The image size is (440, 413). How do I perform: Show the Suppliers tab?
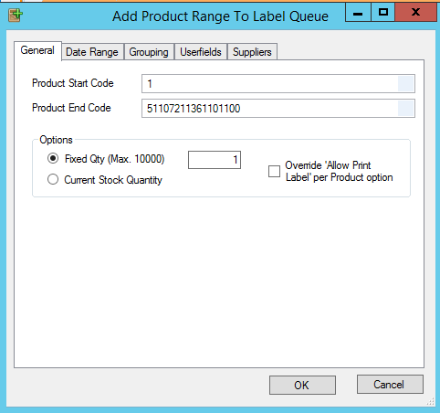(x=252, y=52)
